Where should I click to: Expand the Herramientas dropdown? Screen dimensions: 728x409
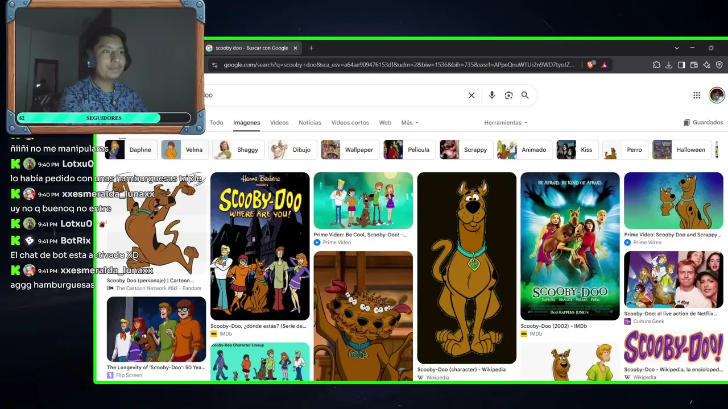coord(506,123)
